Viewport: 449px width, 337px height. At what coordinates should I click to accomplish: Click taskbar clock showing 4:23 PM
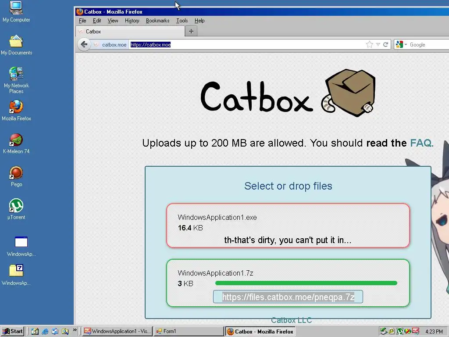click(434, 331)
